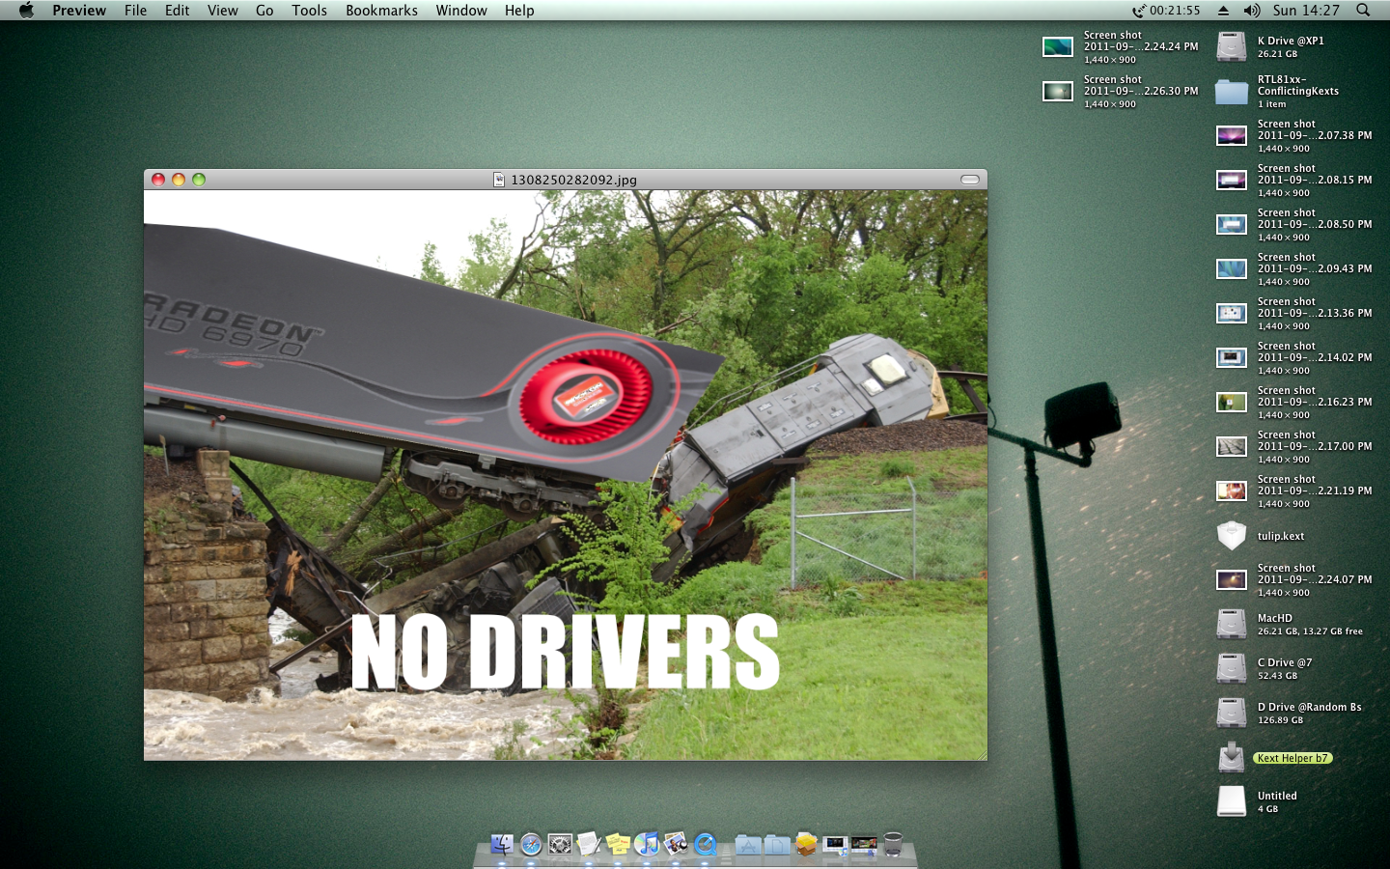Click the 1308250282092.jpg window title text

[x=573, y=180]
